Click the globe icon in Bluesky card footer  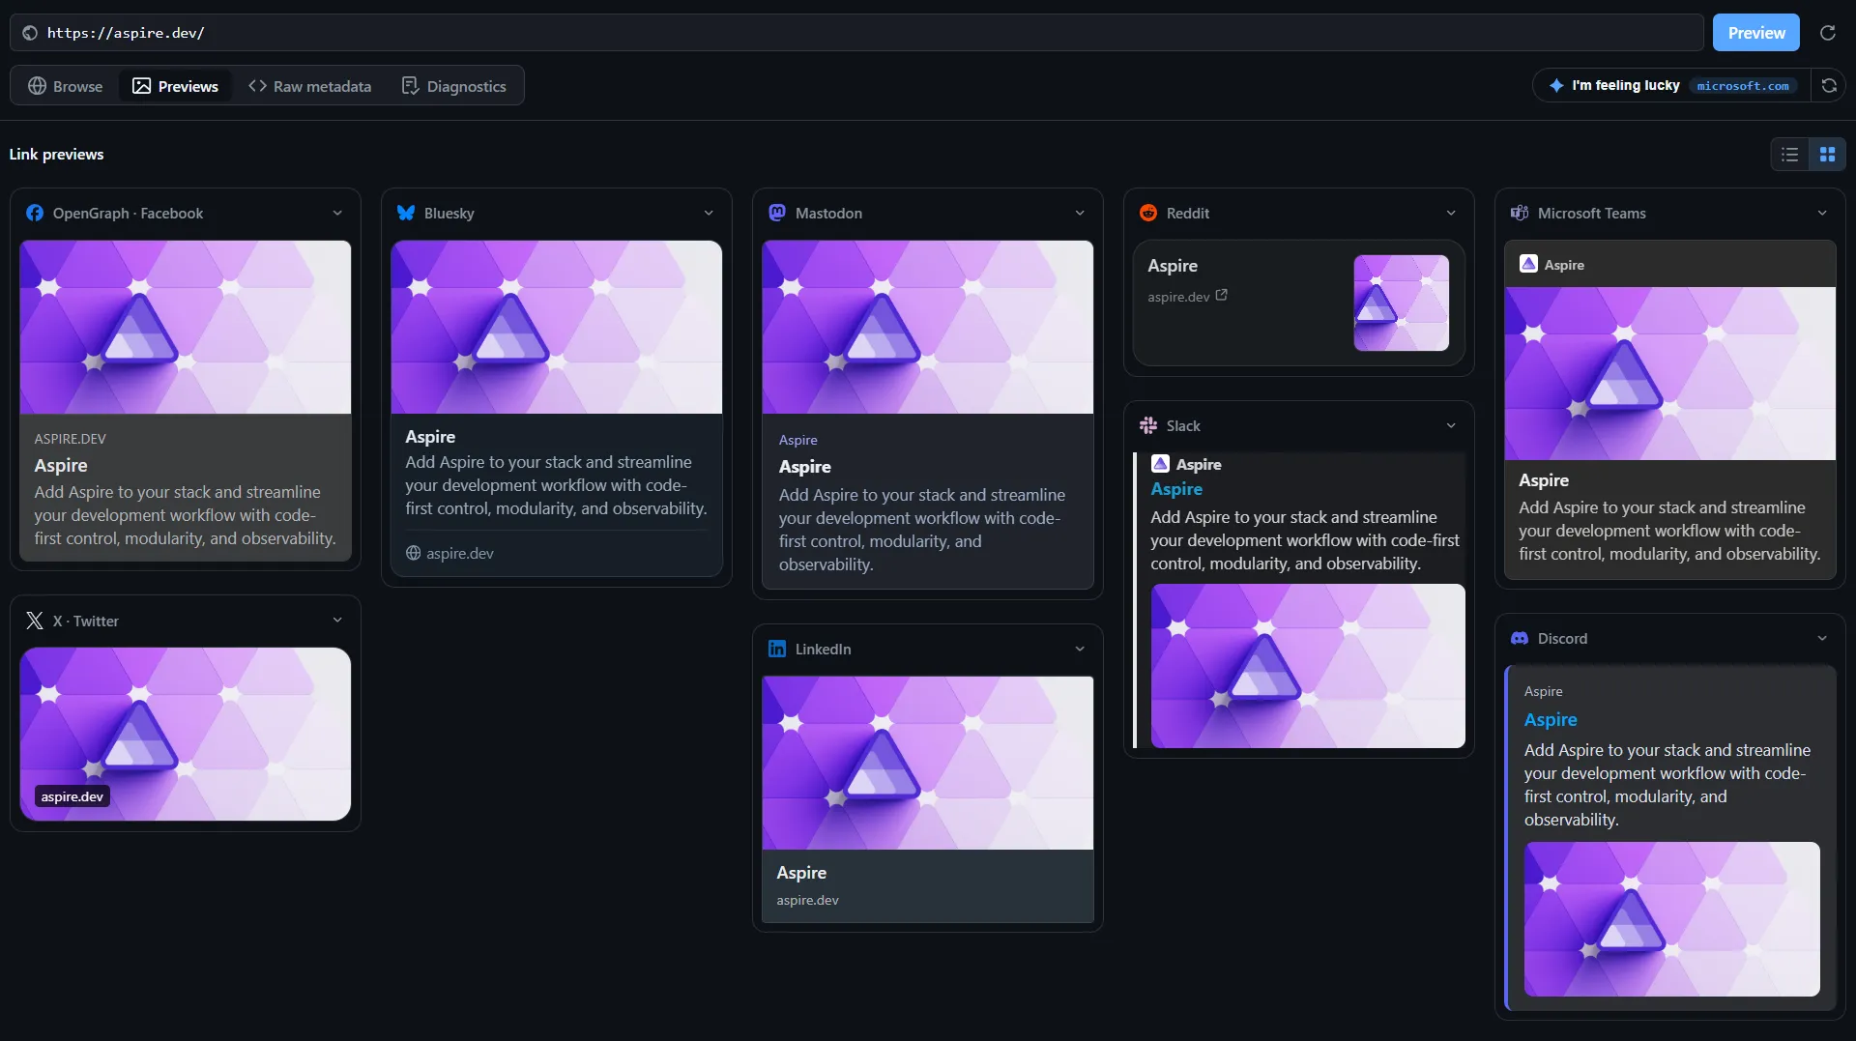click(413, 553)
